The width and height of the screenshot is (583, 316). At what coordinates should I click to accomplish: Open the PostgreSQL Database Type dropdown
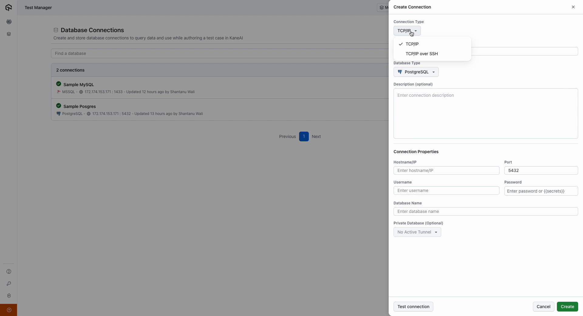(416, 72)
